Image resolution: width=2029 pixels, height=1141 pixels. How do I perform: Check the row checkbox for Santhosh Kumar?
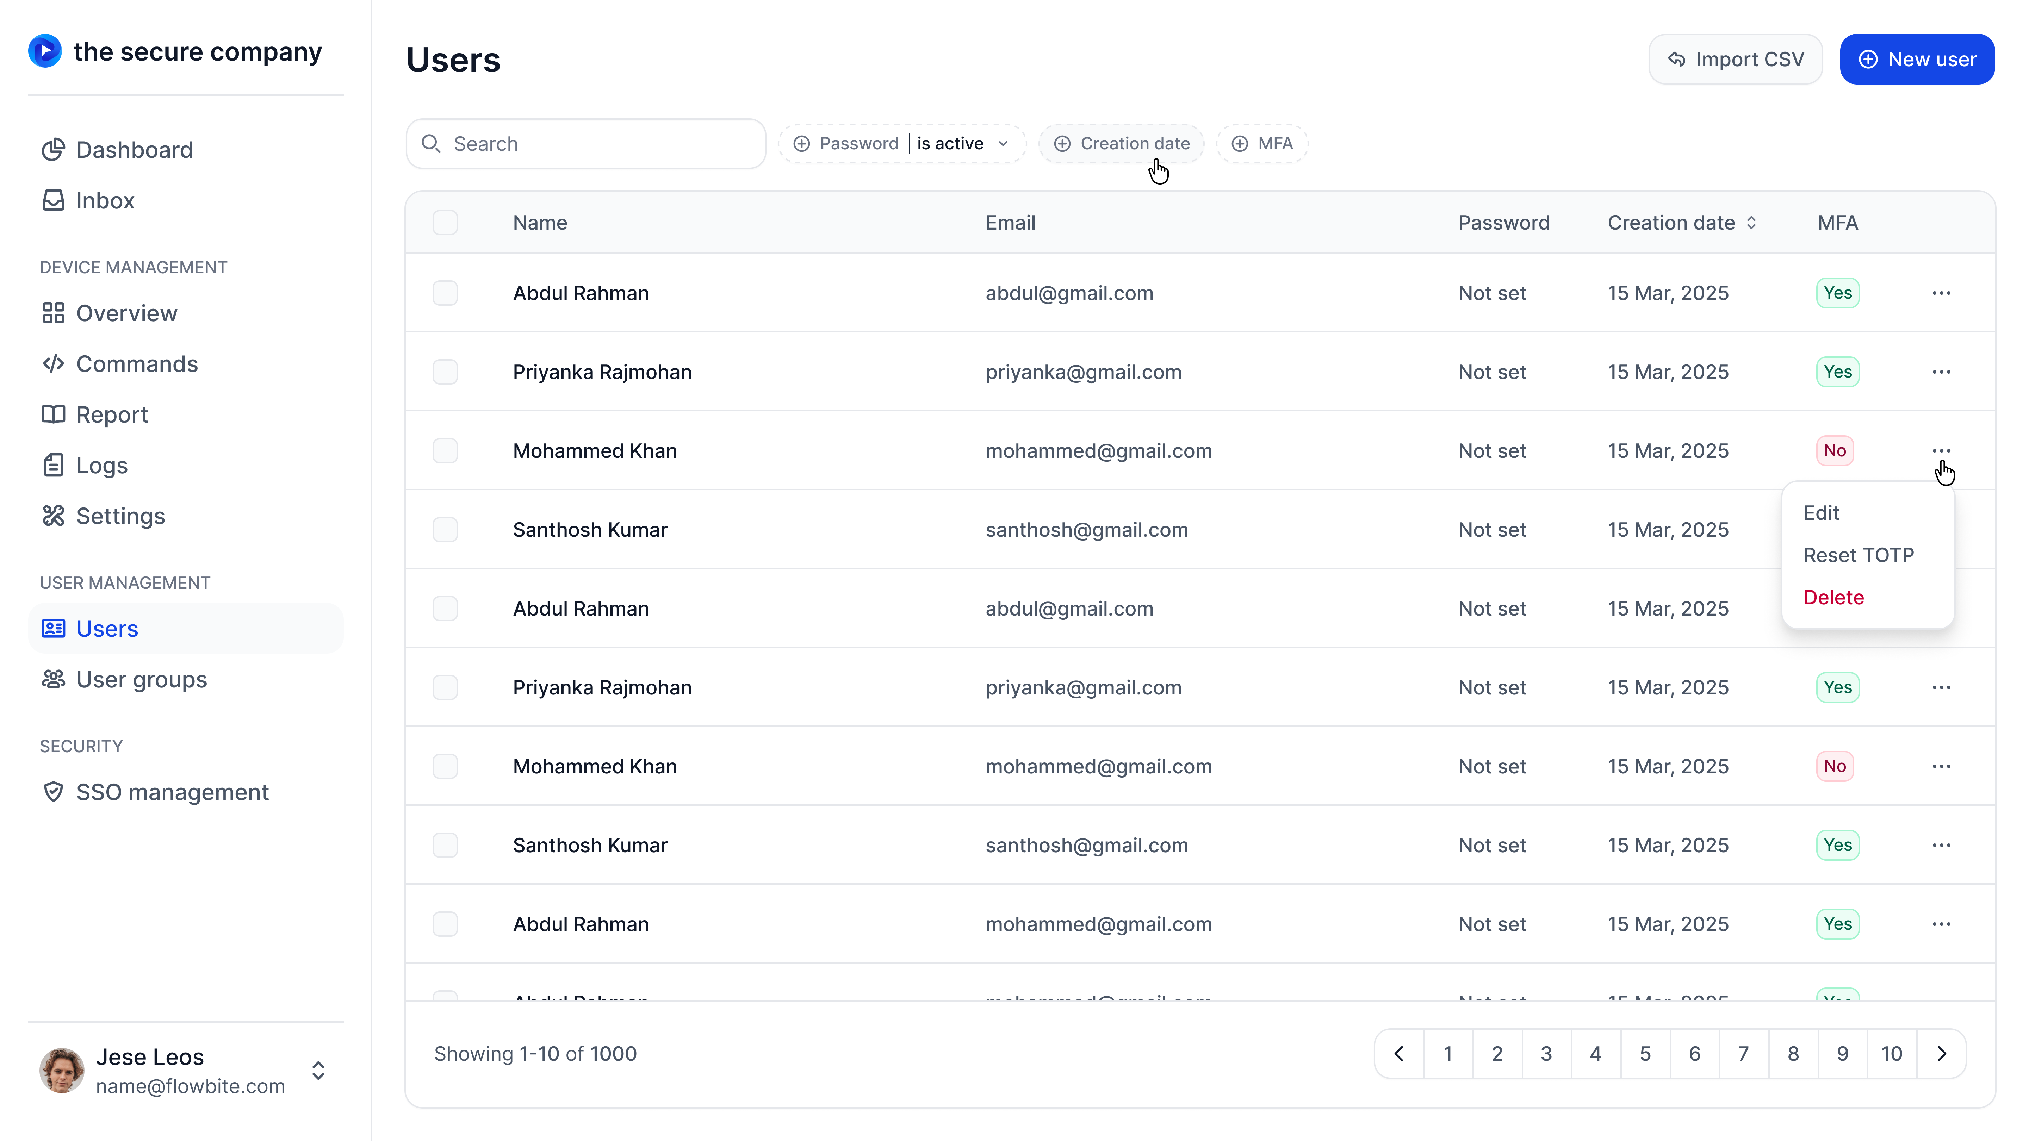point(445,529)
